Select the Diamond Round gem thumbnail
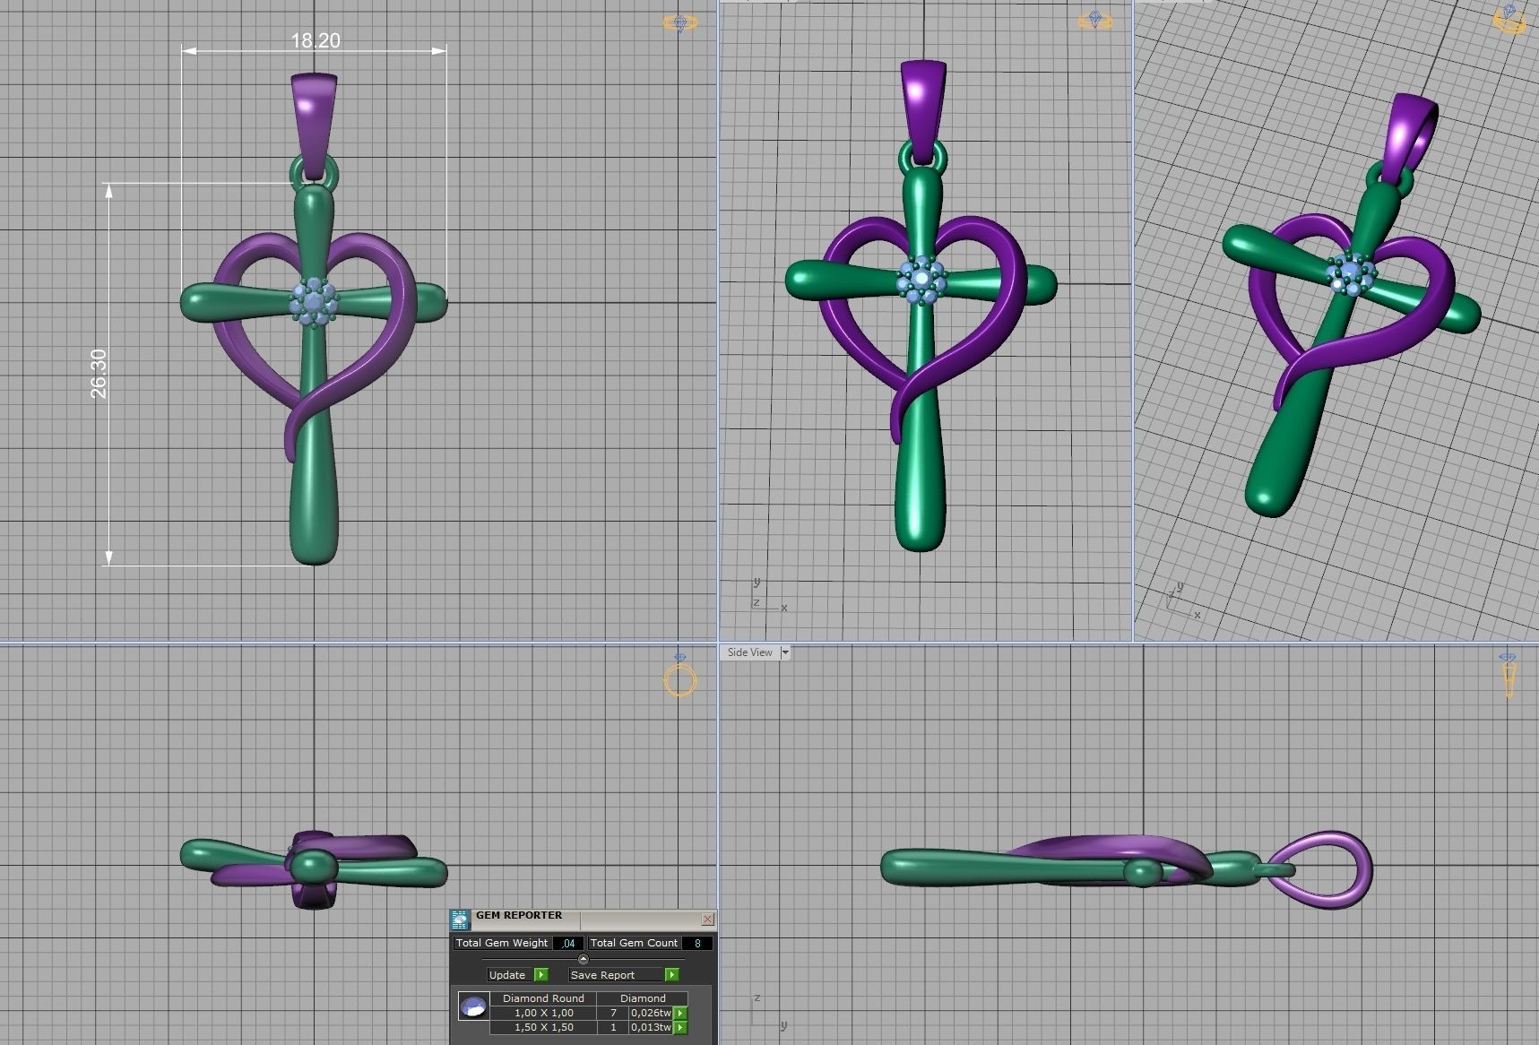 tap(474, 1006)
